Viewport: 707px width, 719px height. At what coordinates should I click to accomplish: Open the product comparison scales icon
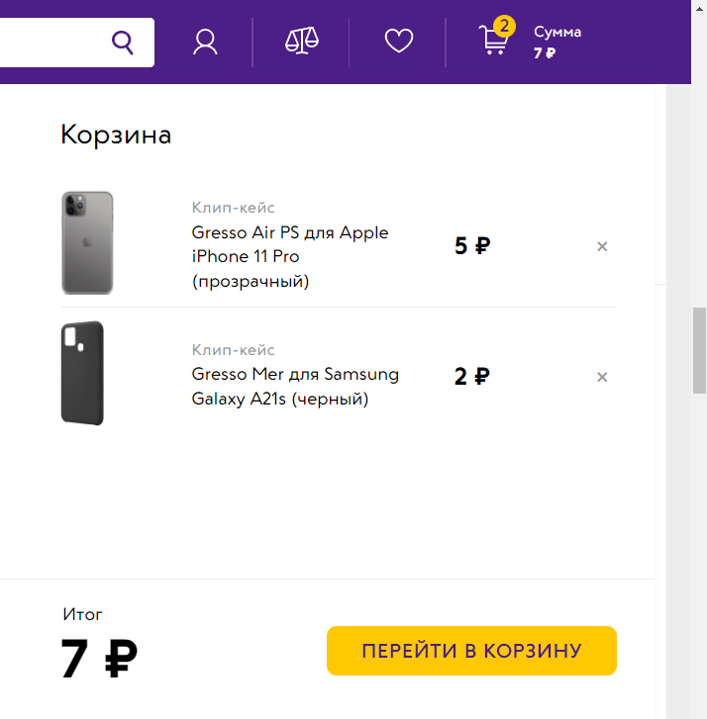coord(302,42)
